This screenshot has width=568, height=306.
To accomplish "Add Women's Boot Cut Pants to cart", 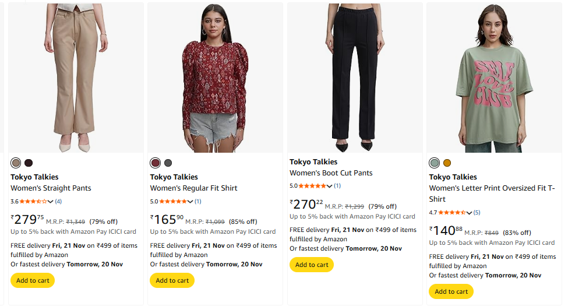I will [x=312, y=265].
